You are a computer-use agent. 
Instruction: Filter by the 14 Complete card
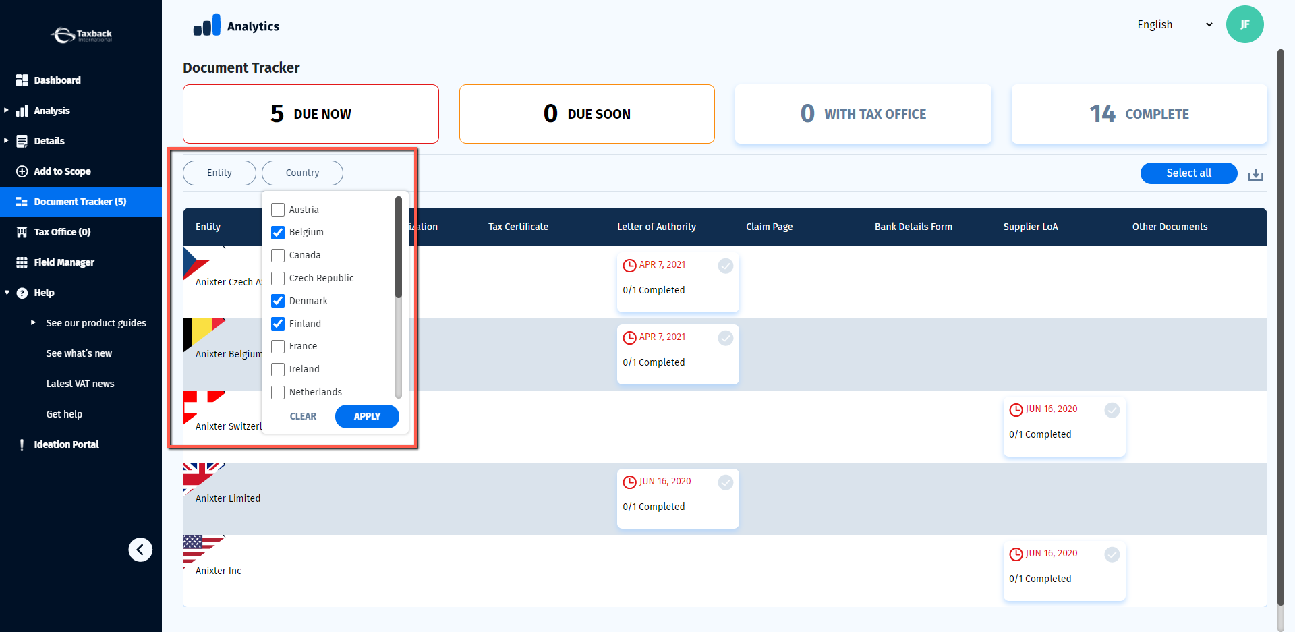pyautogui.click(x=1139, y=114)
